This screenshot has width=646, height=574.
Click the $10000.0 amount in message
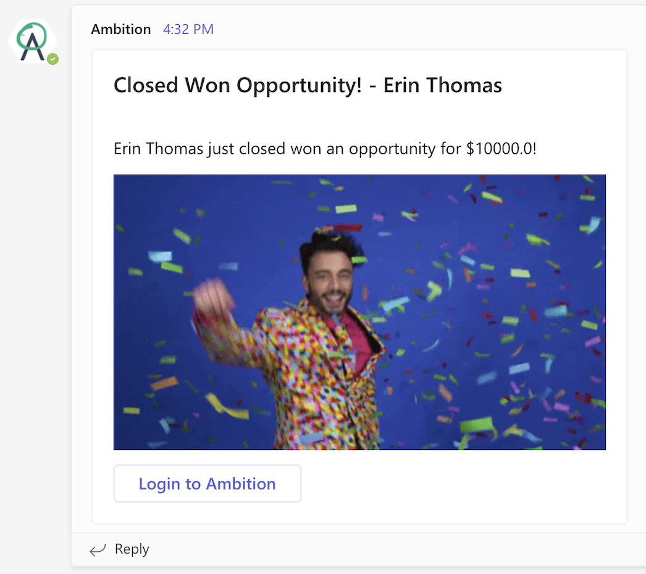(501, 149)
